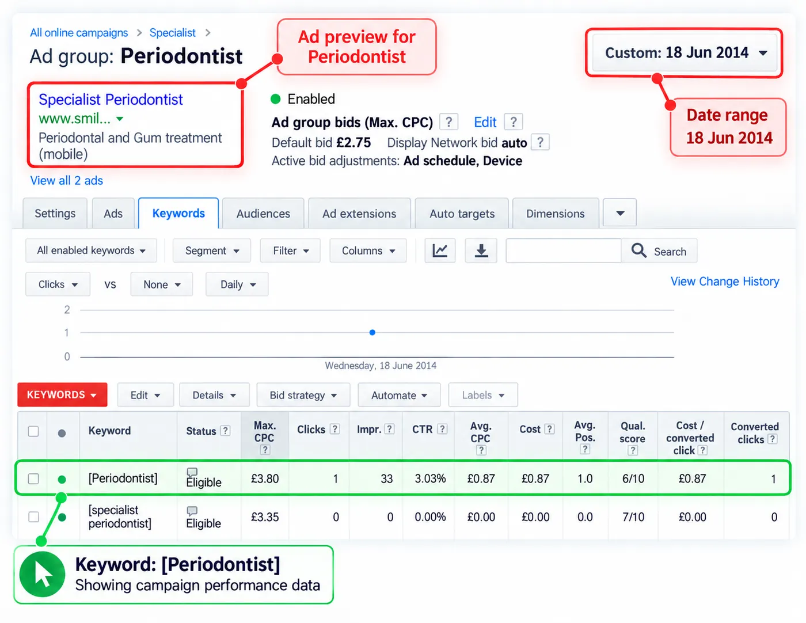
Task: Click View all 2 ads link
Action: [67, 180]
